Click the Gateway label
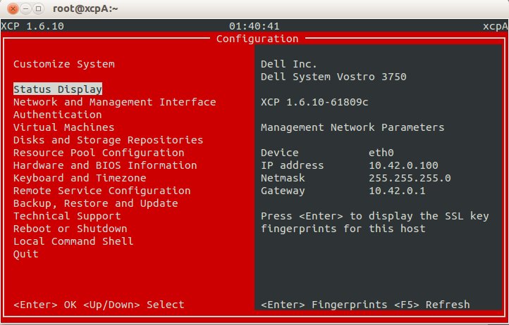 pos(283,191)
